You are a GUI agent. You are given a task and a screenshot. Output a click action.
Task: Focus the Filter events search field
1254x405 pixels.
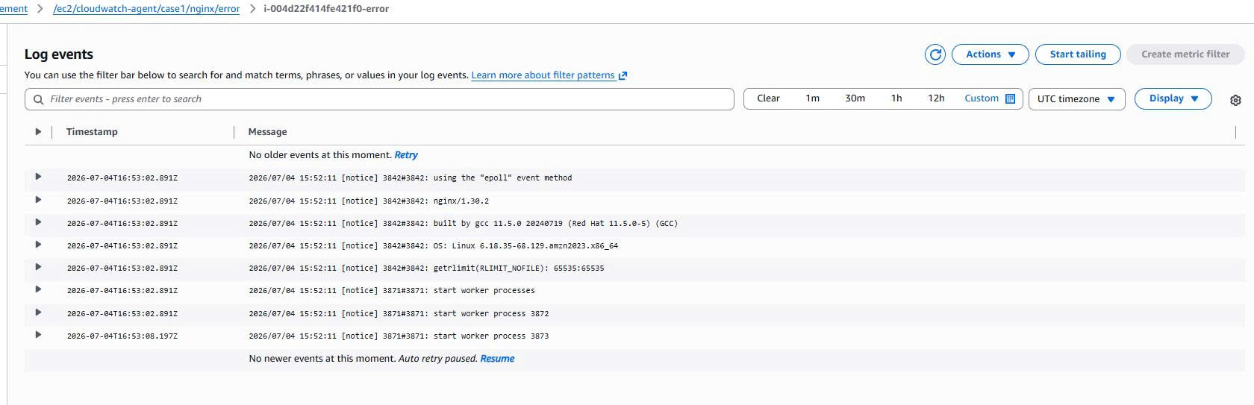coord(379,99)
